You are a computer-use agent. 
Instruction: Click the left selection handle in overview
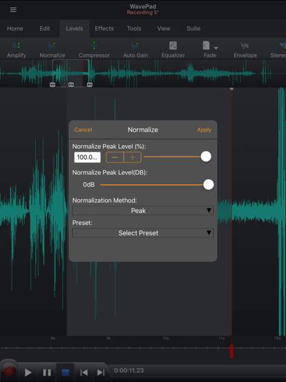(53, 84)
